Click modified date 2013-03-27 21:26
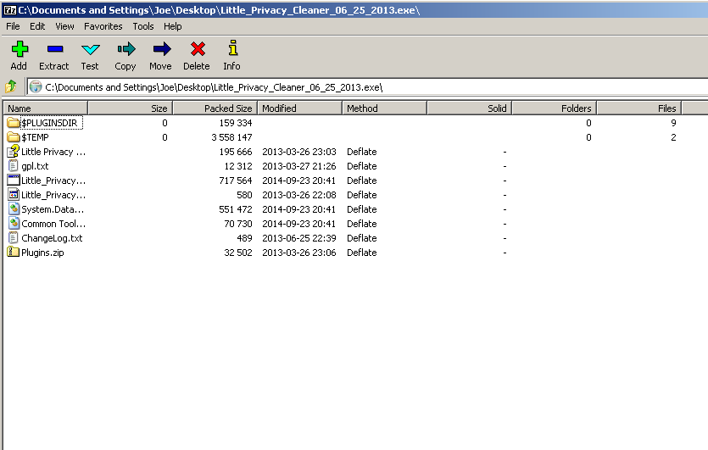Image resolution: width=708 pixels, height=450 pixels. pyautogui.click(x=299, y=166)
